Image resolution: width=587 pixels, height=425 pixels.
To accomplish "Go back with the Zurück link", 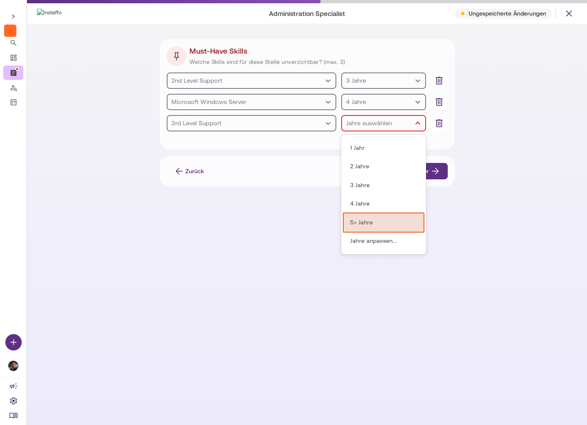I will coord(190,171).
